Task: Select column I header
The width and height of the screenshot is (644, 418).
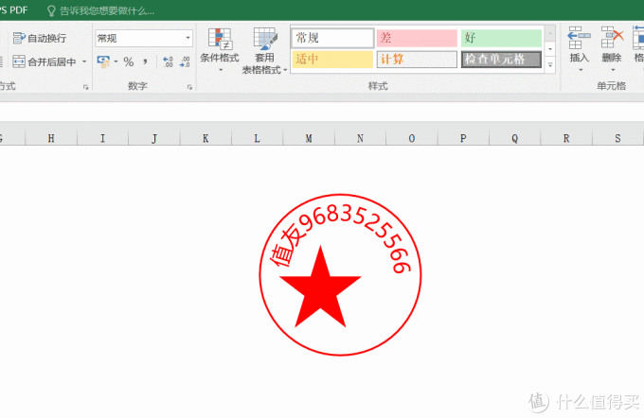Action: click(x=102, y=138)
